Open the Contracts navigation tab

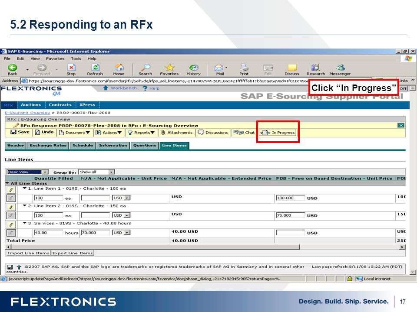click(x=60, y=105)
